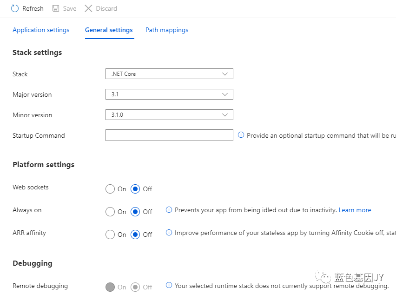Switch to the Application settings tab
Screen dimensions: 396x295
click(41, 30)
